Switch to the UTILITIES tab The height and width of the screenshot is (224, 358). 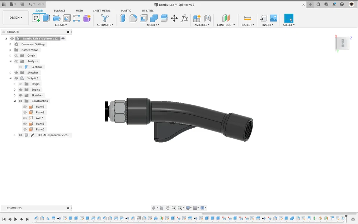(148, 11)
